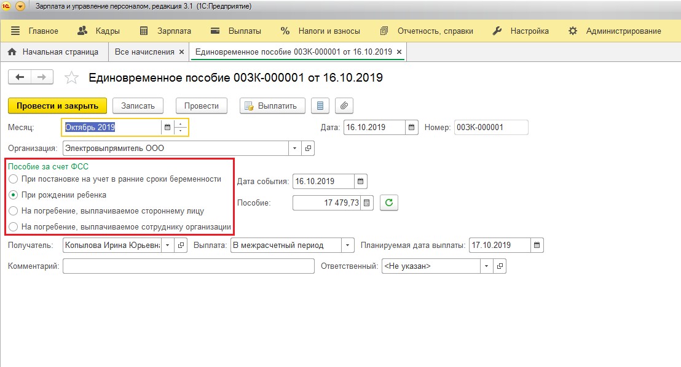Select На погребение, выплачиваемое сотруднику организации
The height and width of the screenshot is (367, 681).
120,227
